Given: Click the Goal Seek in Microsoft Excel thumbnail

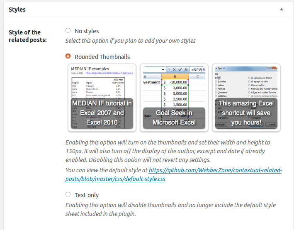Looking at the screenshot, I should tap(174, 98).
